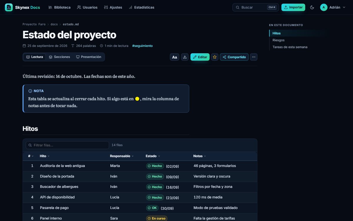Image resolution: width=353 pixels, height=221 pixels.
Task: Download the document
Action: click(185, 57)
